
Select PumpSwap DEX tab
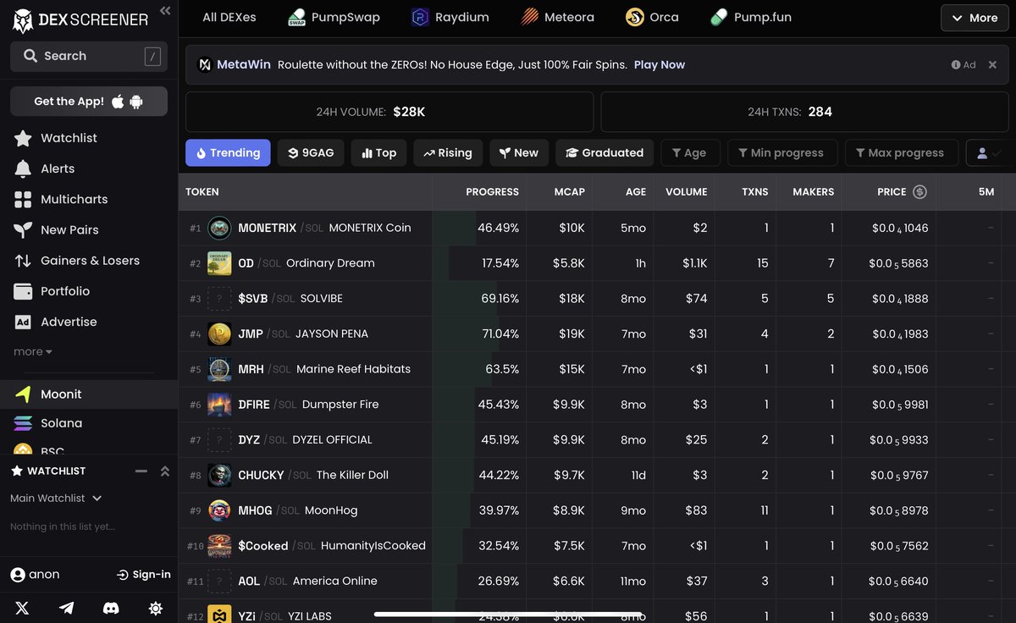click(x=334, y=17)
